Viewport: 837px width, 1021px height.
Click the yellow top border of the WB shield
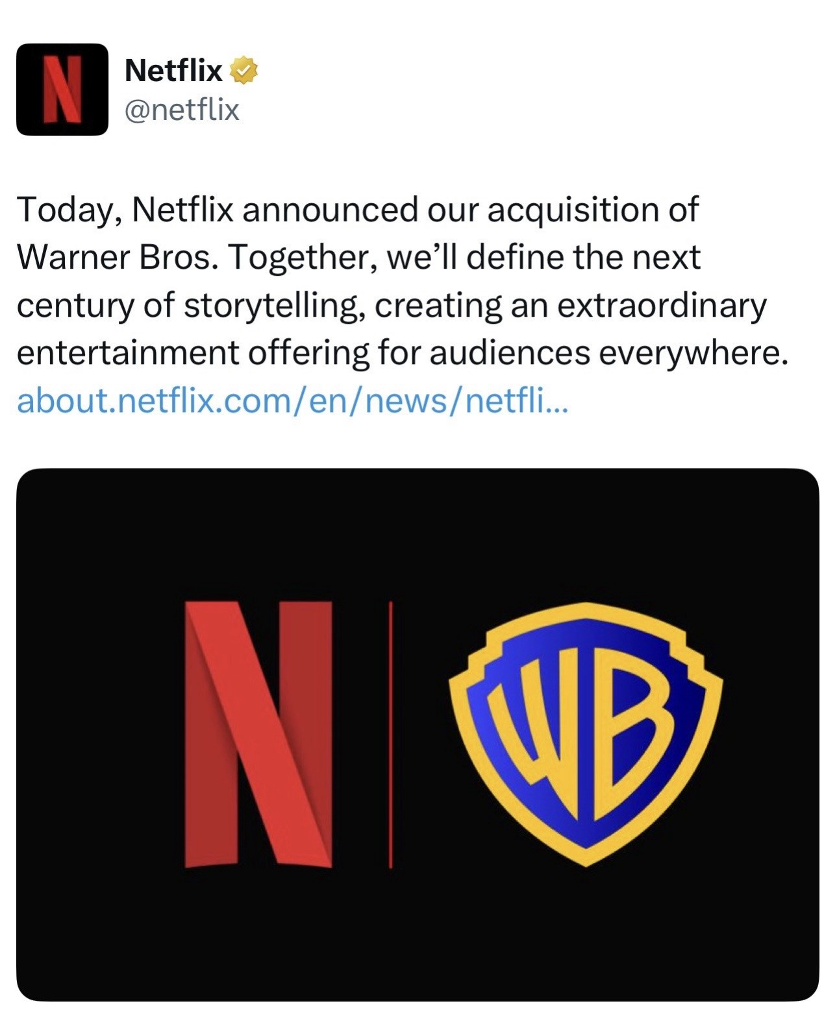coord(586,611)
